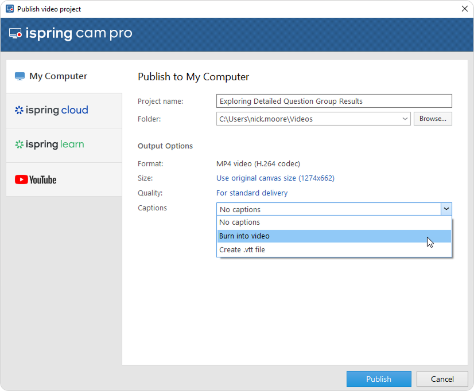Collapse the Captions dropdown using its arrow
Screen dimensions: 474x391
point(446,209)
